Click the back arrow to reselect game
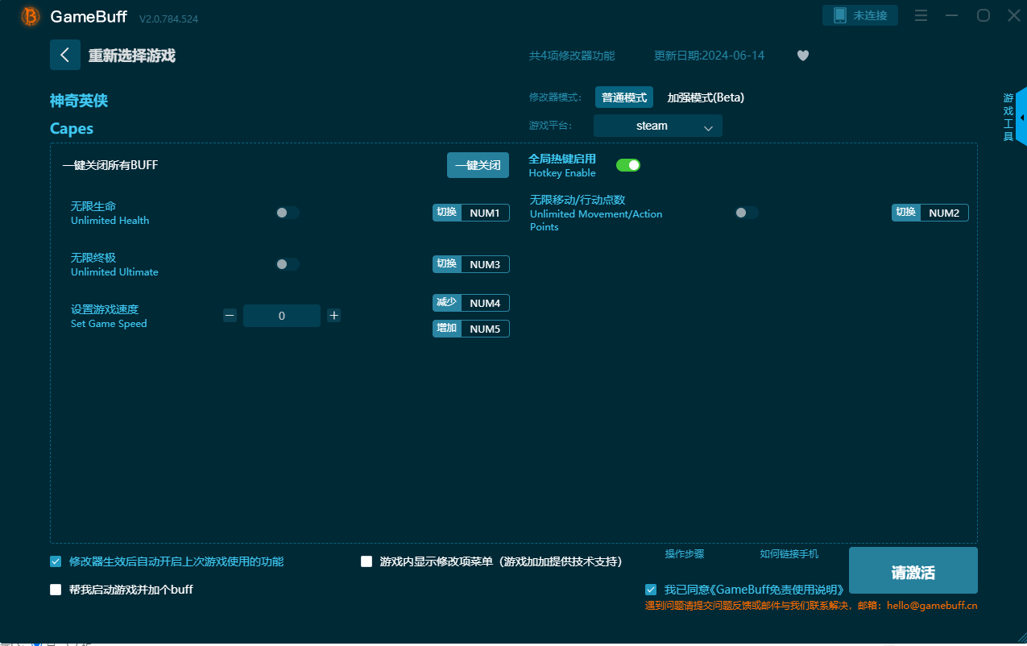1027x646 pixels. (65, 55)
